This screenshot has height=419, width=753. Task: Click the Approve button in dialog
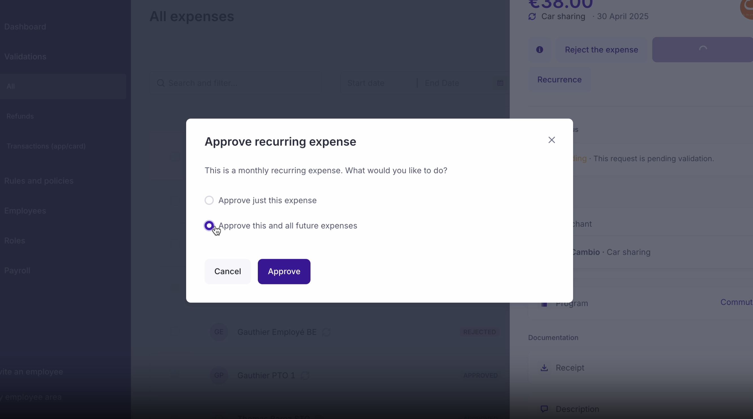(284, 271)
